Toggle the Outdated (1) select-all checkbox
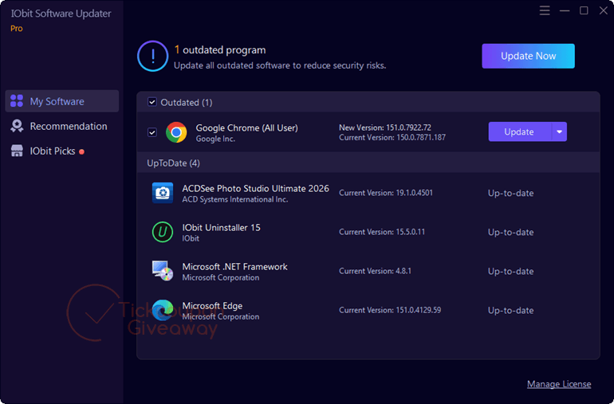 coord(152,102)
